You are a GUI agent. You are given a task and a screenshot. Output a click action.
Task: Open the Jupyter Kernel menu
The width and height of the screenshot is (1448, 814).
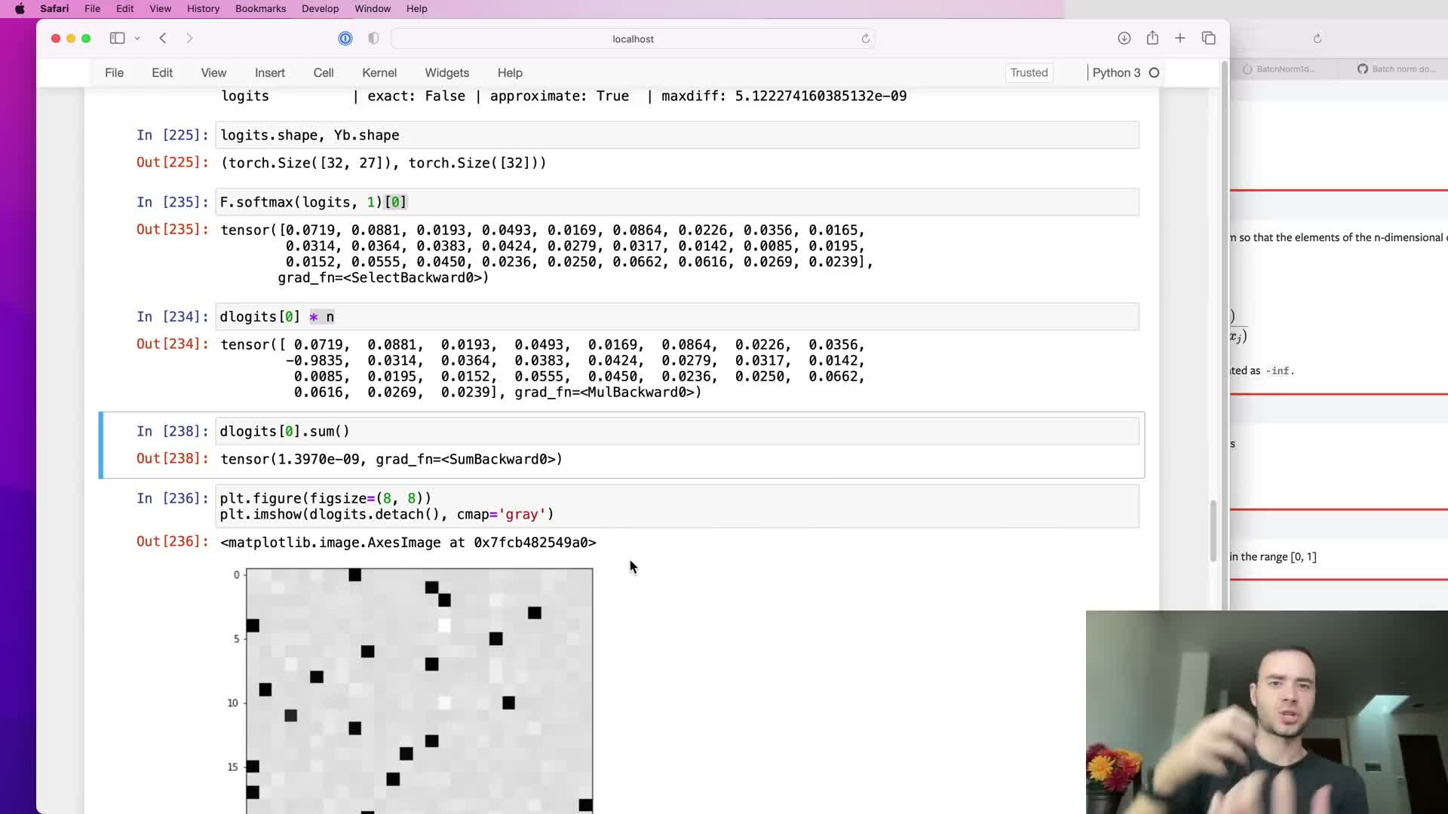(x=379, y=73)
